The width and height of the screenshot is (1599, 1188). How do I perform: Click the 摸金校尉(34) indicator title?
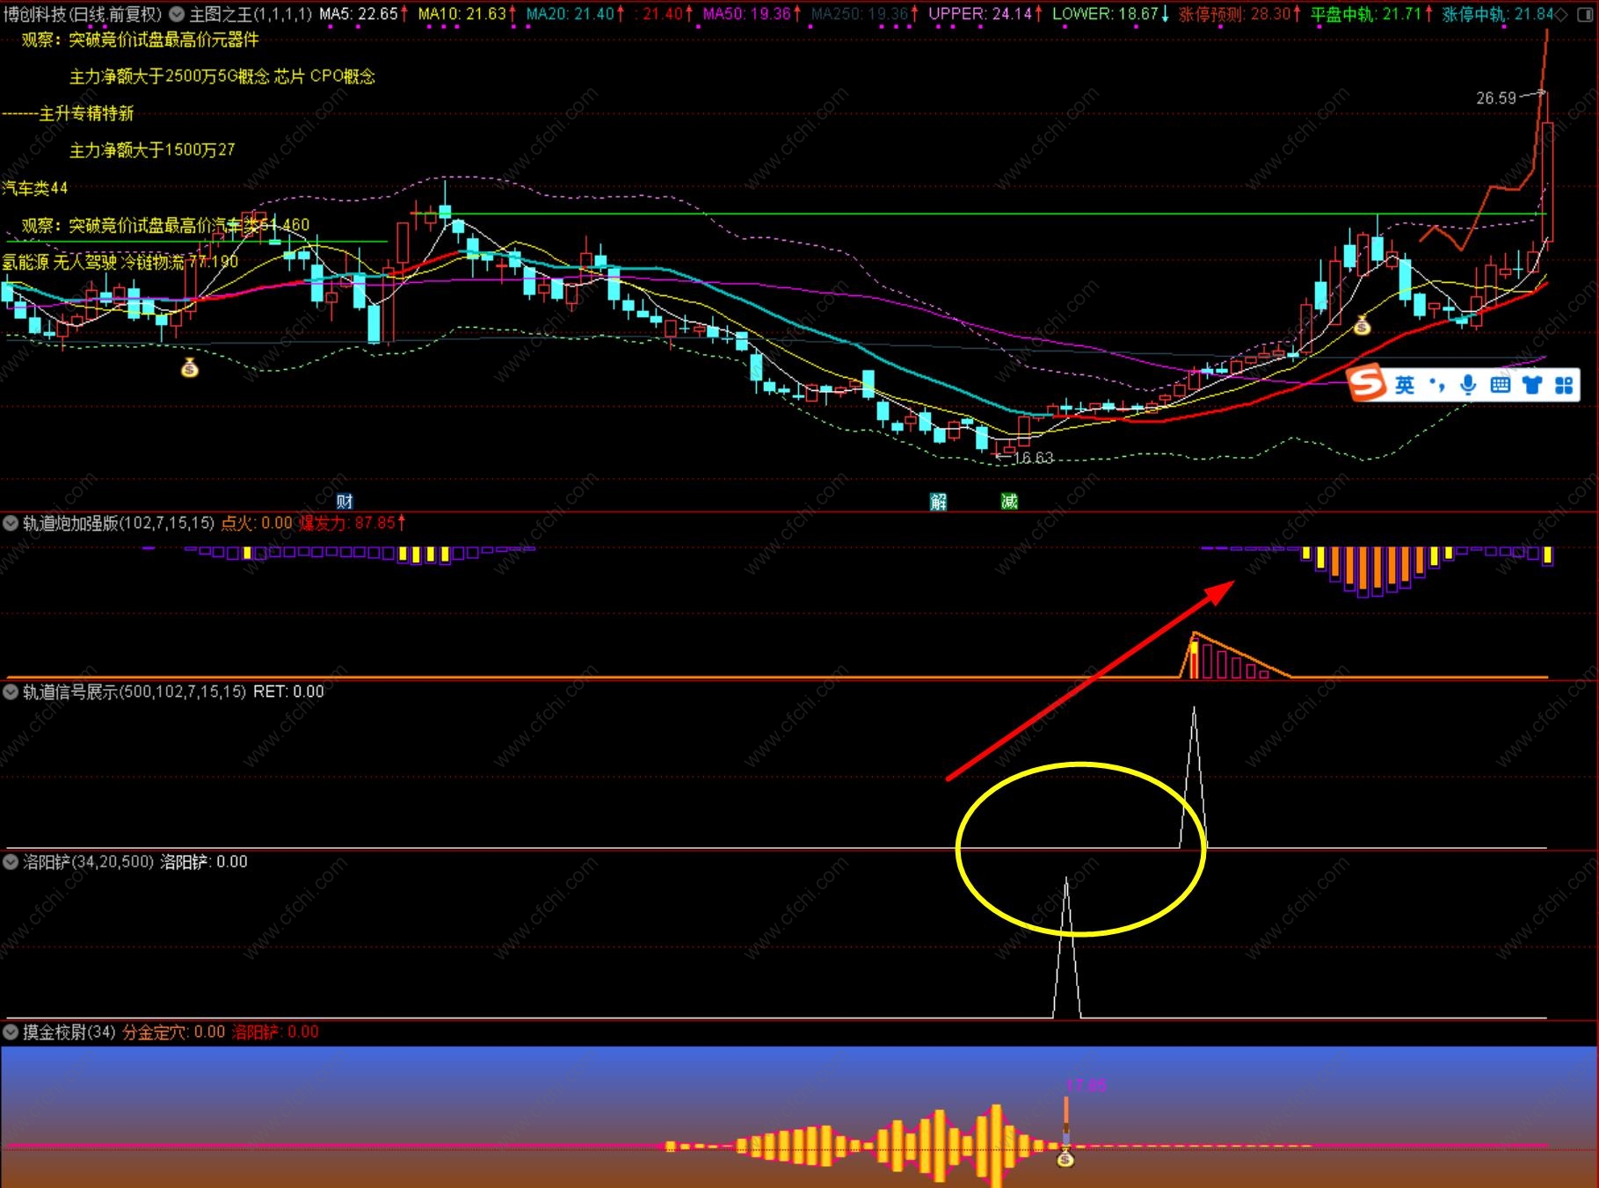pos(69,1032)
